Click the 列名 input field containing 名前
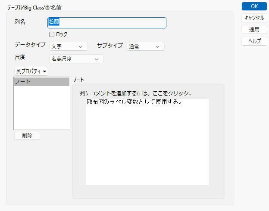This screenshot has width=269, height=211. [107, 23]
